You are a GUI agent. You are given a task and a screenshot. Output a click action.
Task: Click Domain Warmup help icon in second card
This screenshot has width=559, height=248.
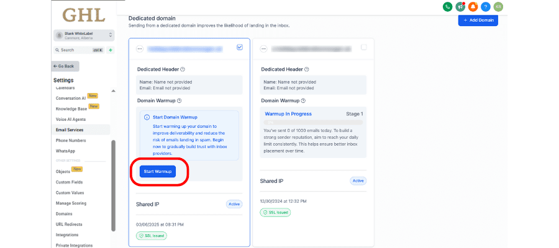coord(303,100)
